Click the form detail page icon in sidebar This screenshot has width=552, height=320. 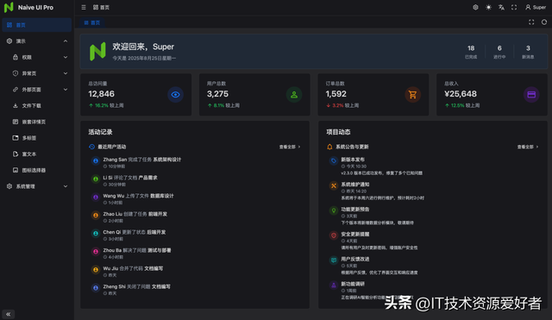(x=16, y=122)
